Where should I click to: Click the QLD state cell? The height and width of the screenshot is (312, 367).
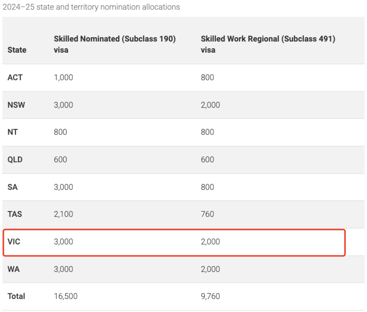[15, 159]
